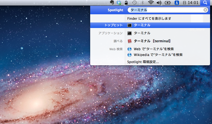Open the Time Machine menu bar icon
The width and height of the screenshot is (212, 124).
pos(134,3)
